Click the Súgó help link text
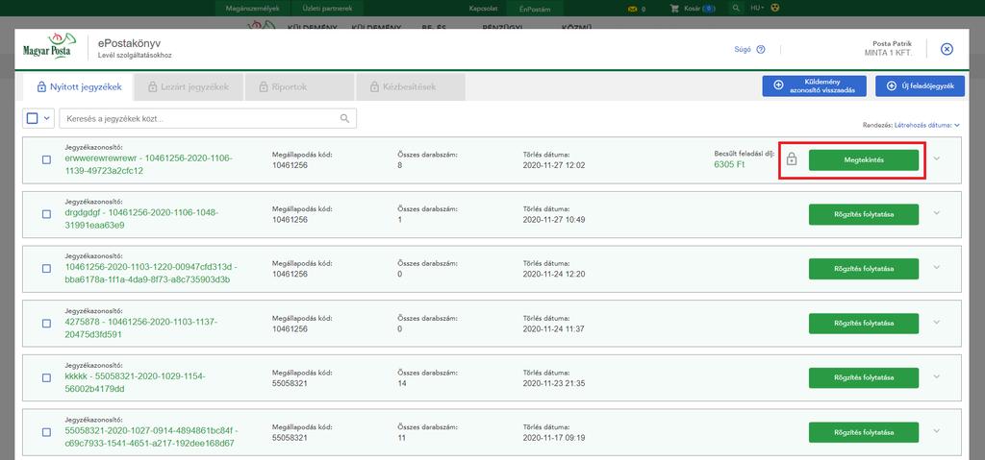The width and height of the screenshot is (985, 460). click(743, 50)
